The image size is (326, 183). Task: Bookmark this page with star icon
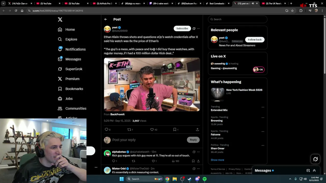pyautogui.click(x=292, y=11)
